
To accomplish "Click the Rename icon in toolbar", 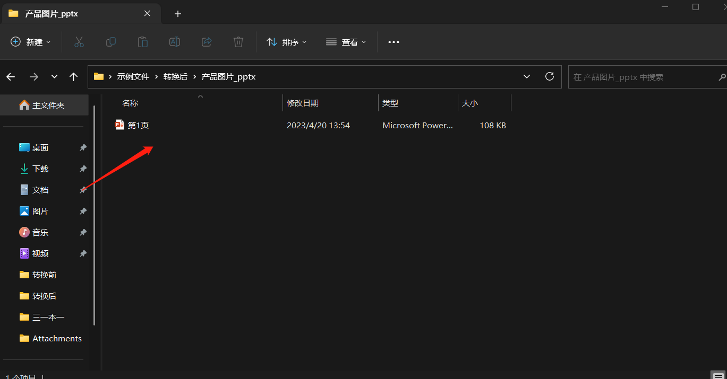I will (175, 42).
